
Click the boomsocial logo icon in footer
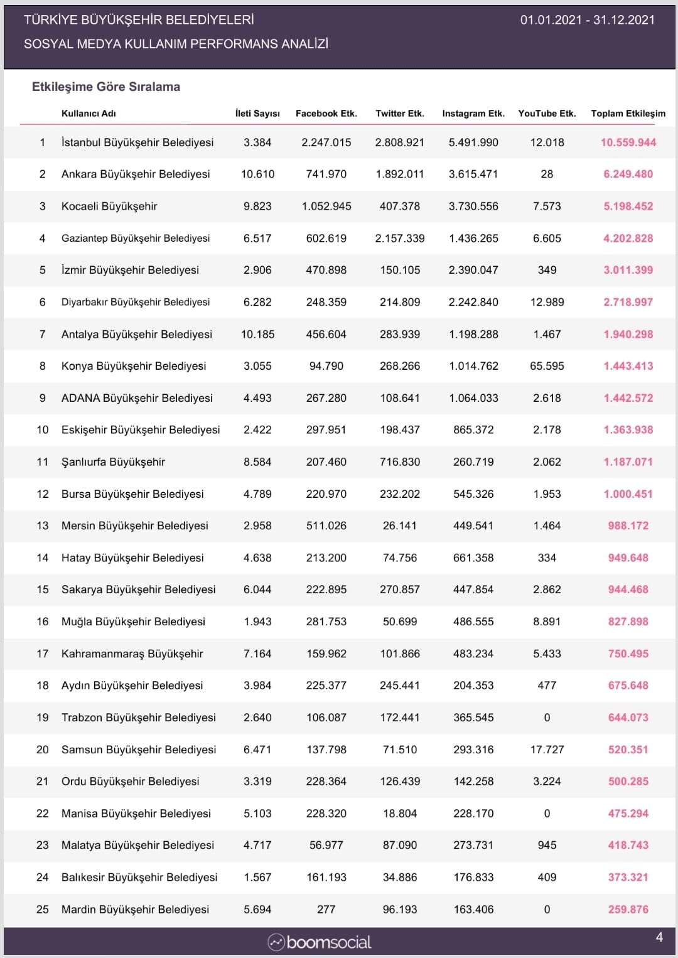click(x=276, y=942)
